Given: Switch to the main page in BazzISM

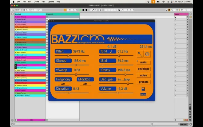Looking at the screenshot, I should pyautogui.click(x=143, y=62).
